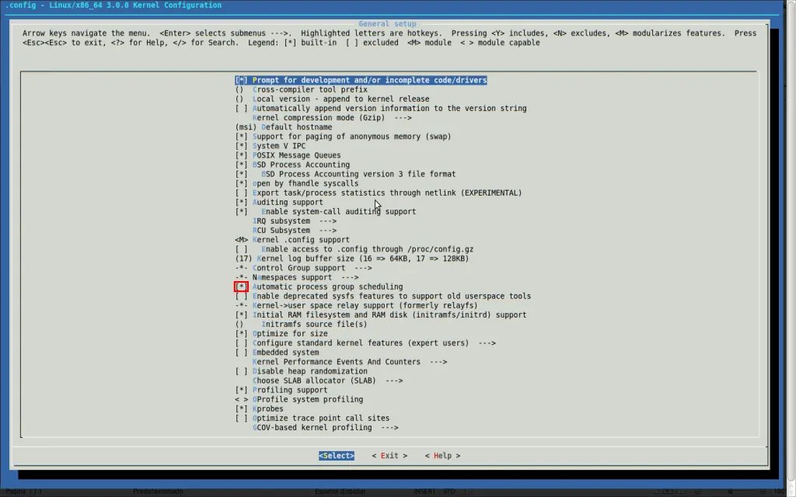The image size is (796, 497).
Task: Select Kernel->user space relay support entry
Action: 356,305
